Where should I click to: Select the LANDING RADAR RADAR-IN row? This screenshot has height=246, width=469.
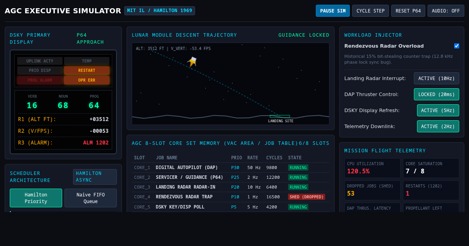(x=231, y=187)
